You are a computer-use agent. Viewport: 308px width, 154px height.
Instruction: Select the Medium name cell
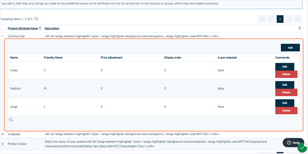[x=15, y=89]
